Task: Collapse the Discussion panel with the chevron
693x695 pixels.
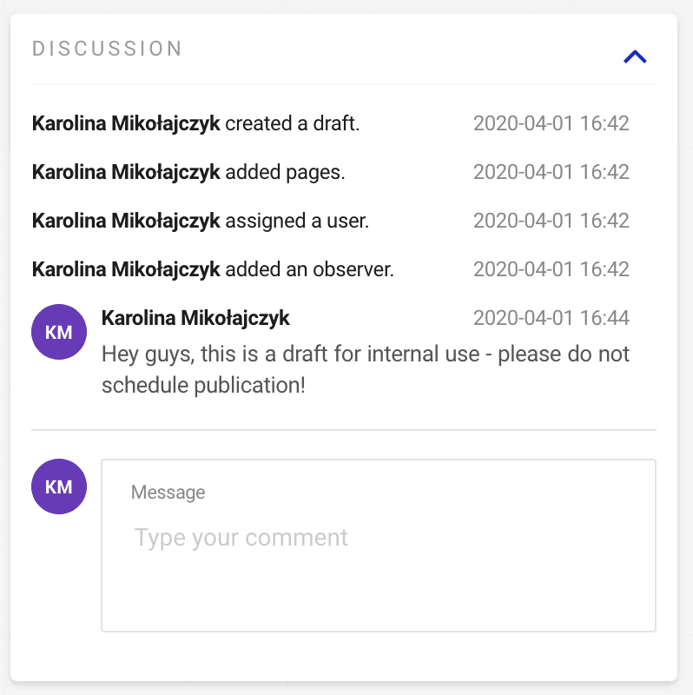Action: pyautogui.click(x=635, y=56)
